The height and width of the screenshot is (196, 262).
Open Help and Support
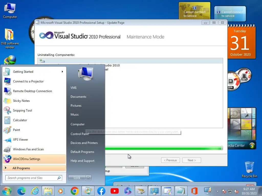coord(82,161)
